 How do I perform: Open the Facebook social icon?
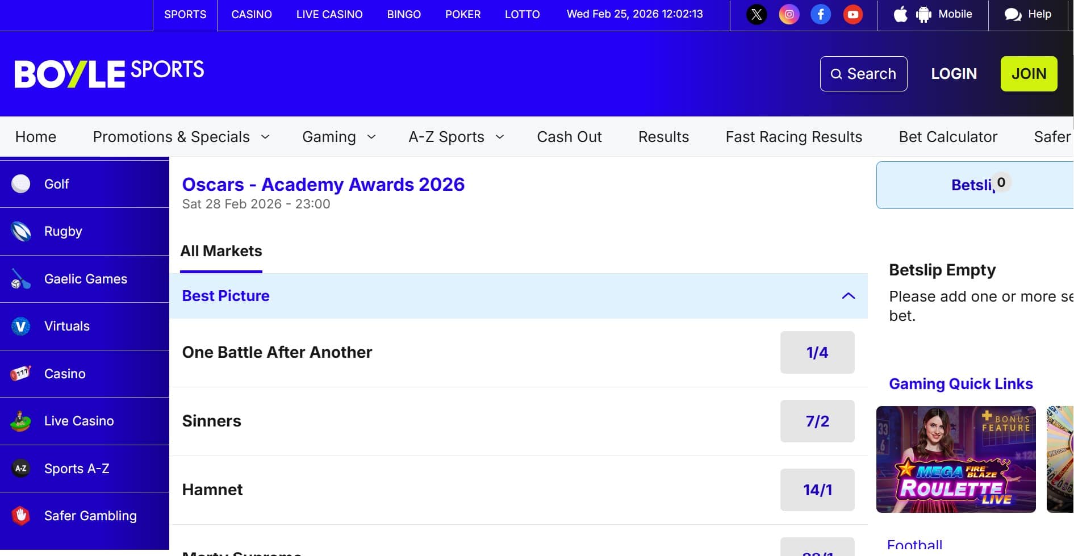pyautogui.click(x=821, y=14)
